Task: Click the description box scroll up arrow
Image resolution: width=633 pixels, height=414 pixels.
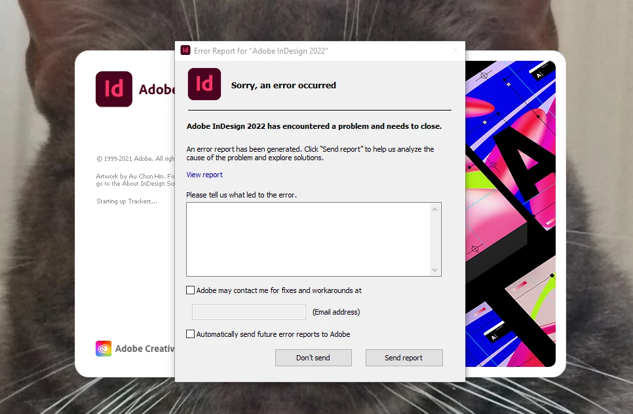Action: [435, 209]
